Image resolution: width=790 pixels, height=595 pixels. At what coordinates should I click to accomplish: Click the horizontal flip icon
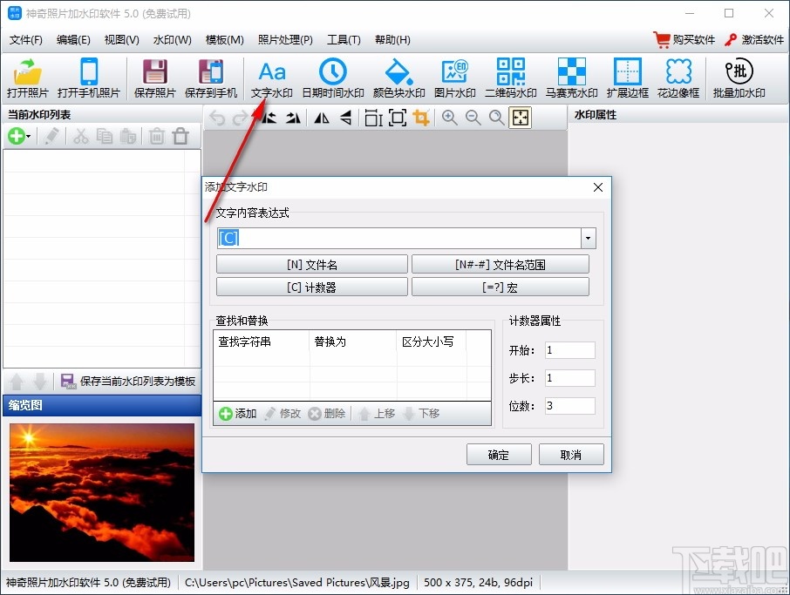(x=322, y=118)
